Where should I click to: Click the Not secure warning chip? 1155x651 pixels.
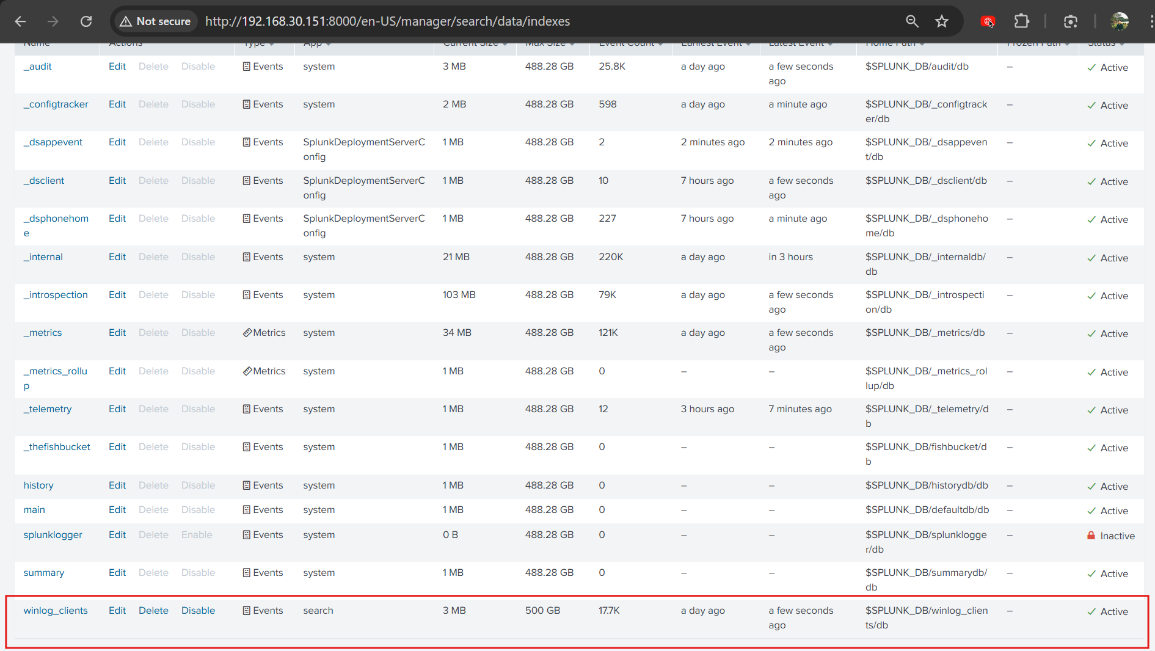tap(155, 21)
